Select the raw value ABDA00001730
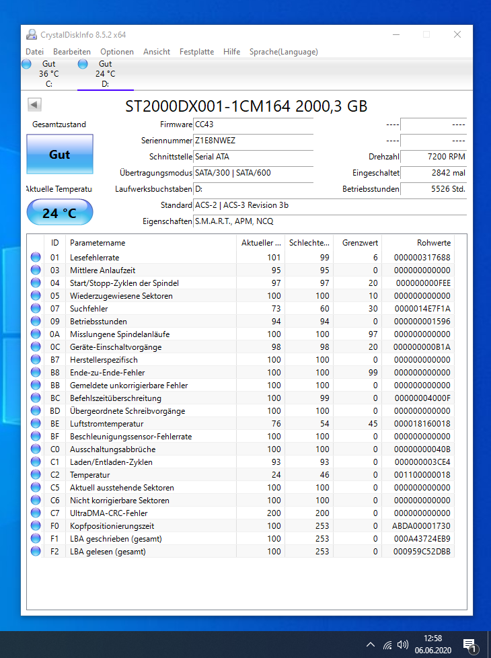 tap(421, 526)
